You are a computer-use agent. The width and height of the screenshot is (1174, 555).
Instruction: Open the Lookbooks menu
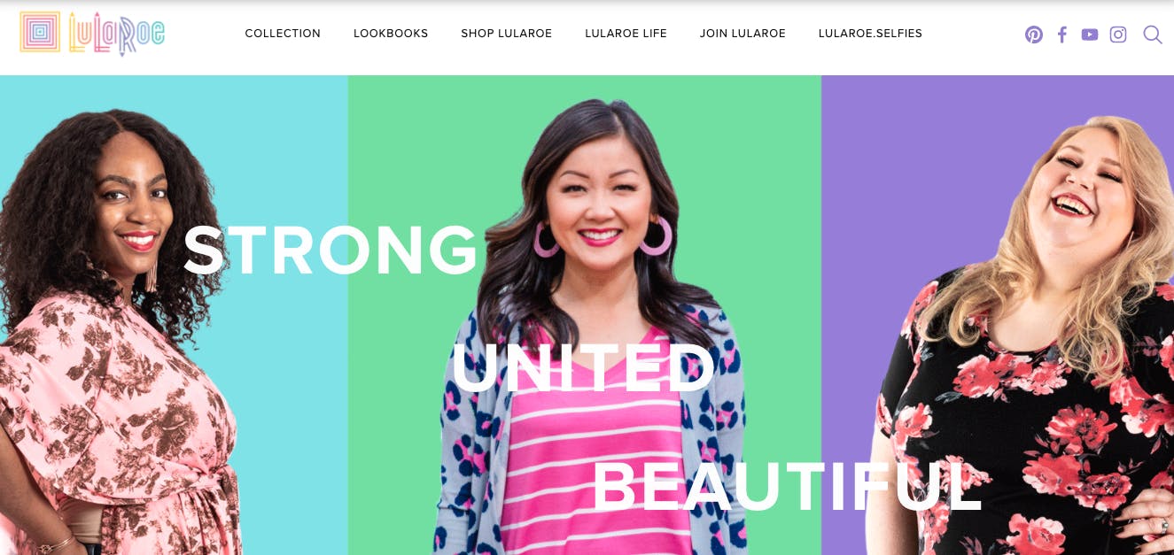pos(391,34)
